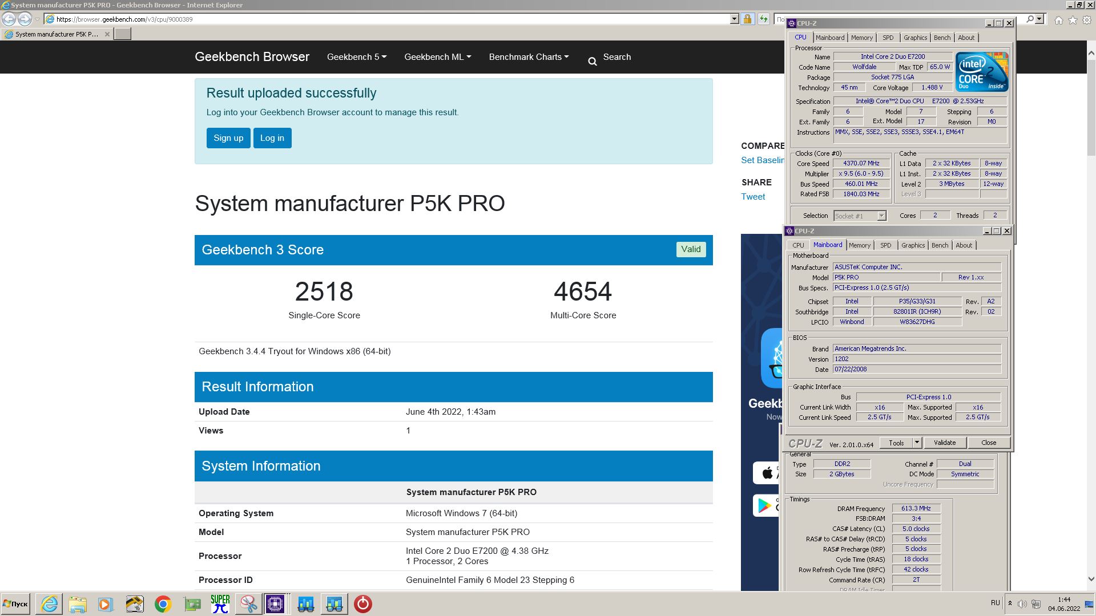Viewport: 1096px width, 616px height.
Task: Open Windows Explorer folder in taskbar
Action: point(78,604)
